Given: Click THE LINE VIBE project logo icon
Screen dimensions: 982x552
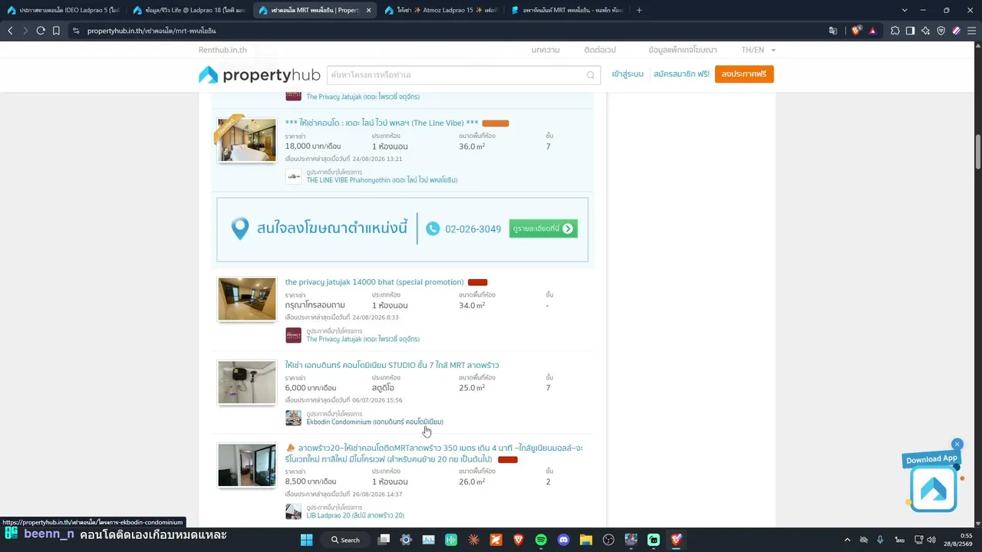Looking at the screenshot, I should click(294, 176).
